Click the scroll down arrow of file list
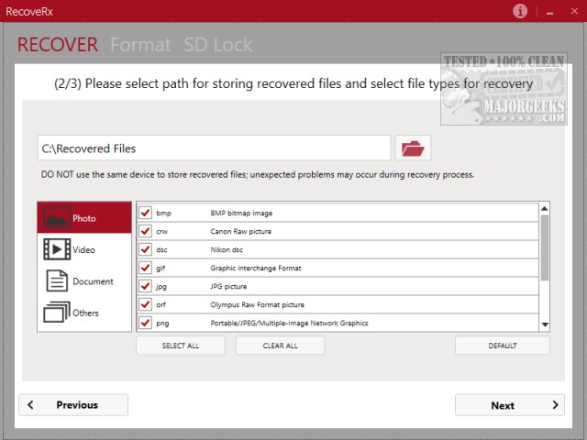This screenshot has height=440, width=587. (545, 324)
